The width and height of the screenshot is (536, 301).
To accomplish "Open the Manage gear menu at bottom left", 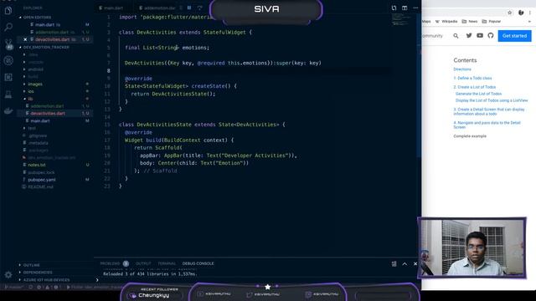I will pos(8,274).
